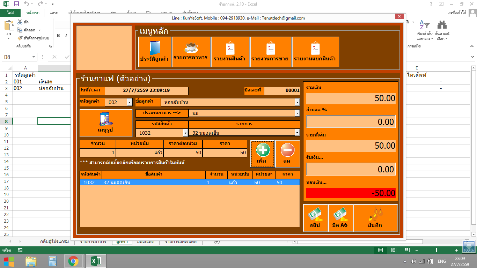This screenshot has height=268, width=477.
Task: Click the volume speaker tray icon
Action: click(x=413, y=261)
